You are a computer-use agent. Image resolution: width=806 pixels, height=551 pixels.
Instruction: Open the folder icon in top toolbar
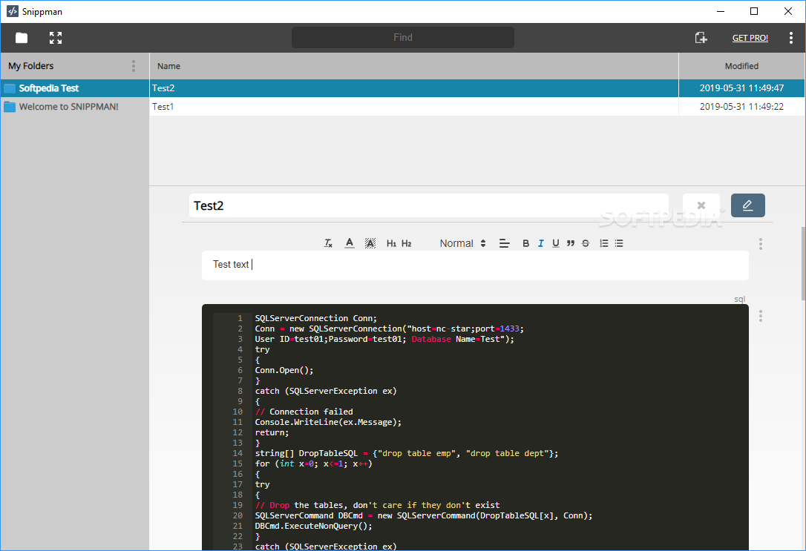click(22, 38)
